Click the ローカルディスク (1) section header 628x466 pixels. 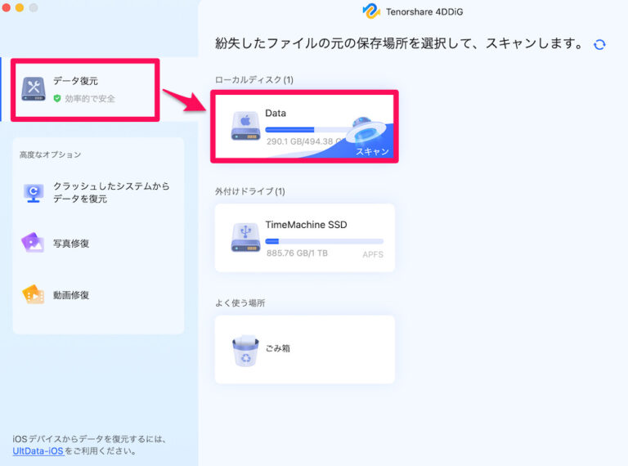(254, 79)
